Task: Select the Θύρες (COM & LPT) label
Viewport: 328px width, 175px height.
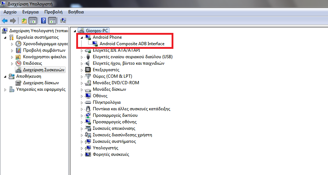Action: pyautogui.click(x=112, y=76)
